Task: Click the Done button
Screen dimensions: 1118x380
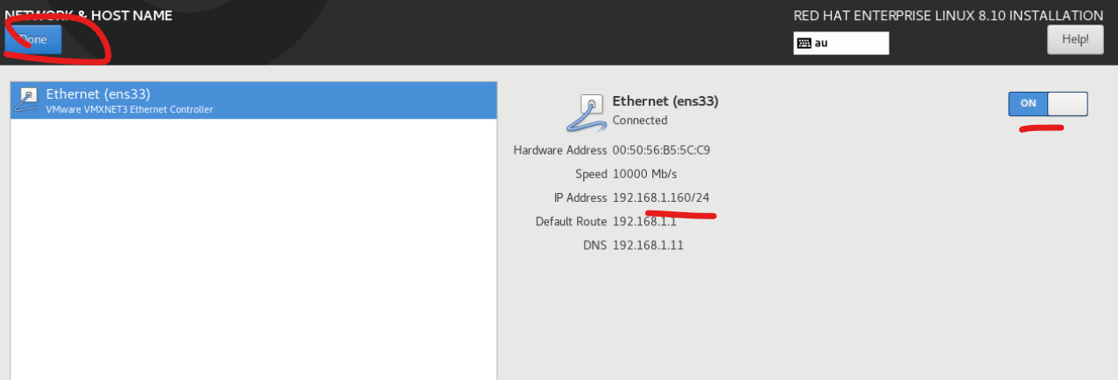Action: pyautogui.click(x=33, y=39)
